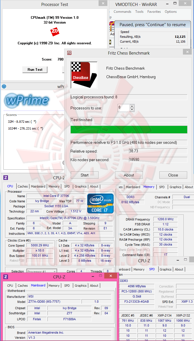194x341 pixels.
Task: Close the Fritz Chess Benchmark via title bar X
Action: 187,52
